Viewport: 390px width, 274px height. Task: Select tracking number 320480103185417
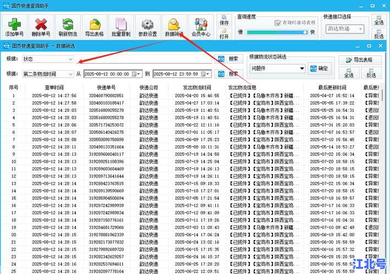point(106,103)
